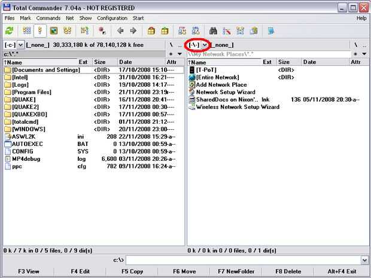
Task: Click the Network Setup Wizard icon
Action: pyautogui.click(x=192, y=92)
